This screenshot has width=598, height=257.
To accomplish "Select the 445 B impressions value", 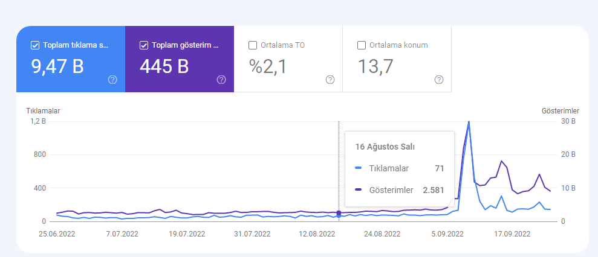I will (164, 66).
